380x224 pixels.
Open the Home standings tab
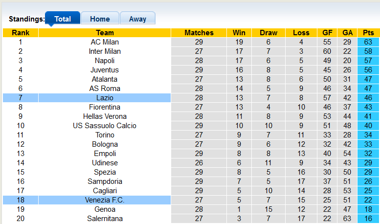point(100,19)
